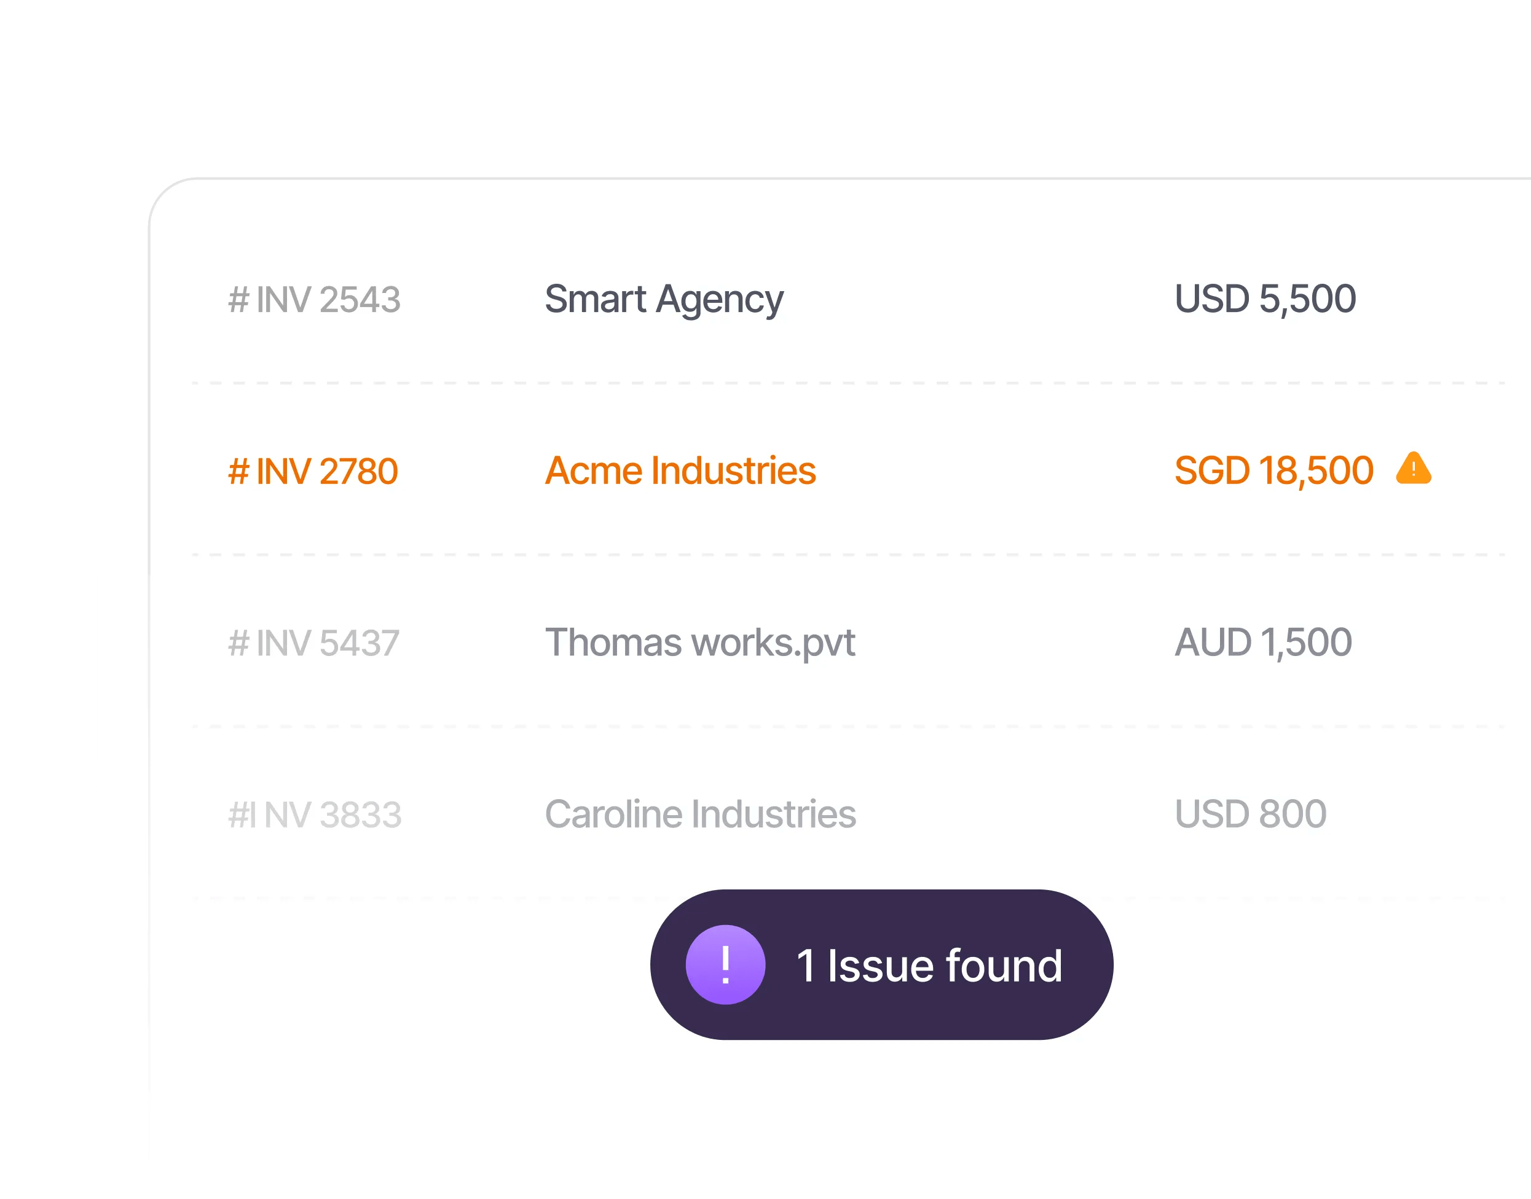Click the dashed divider below Thomas works.pvt

(843, 727)
